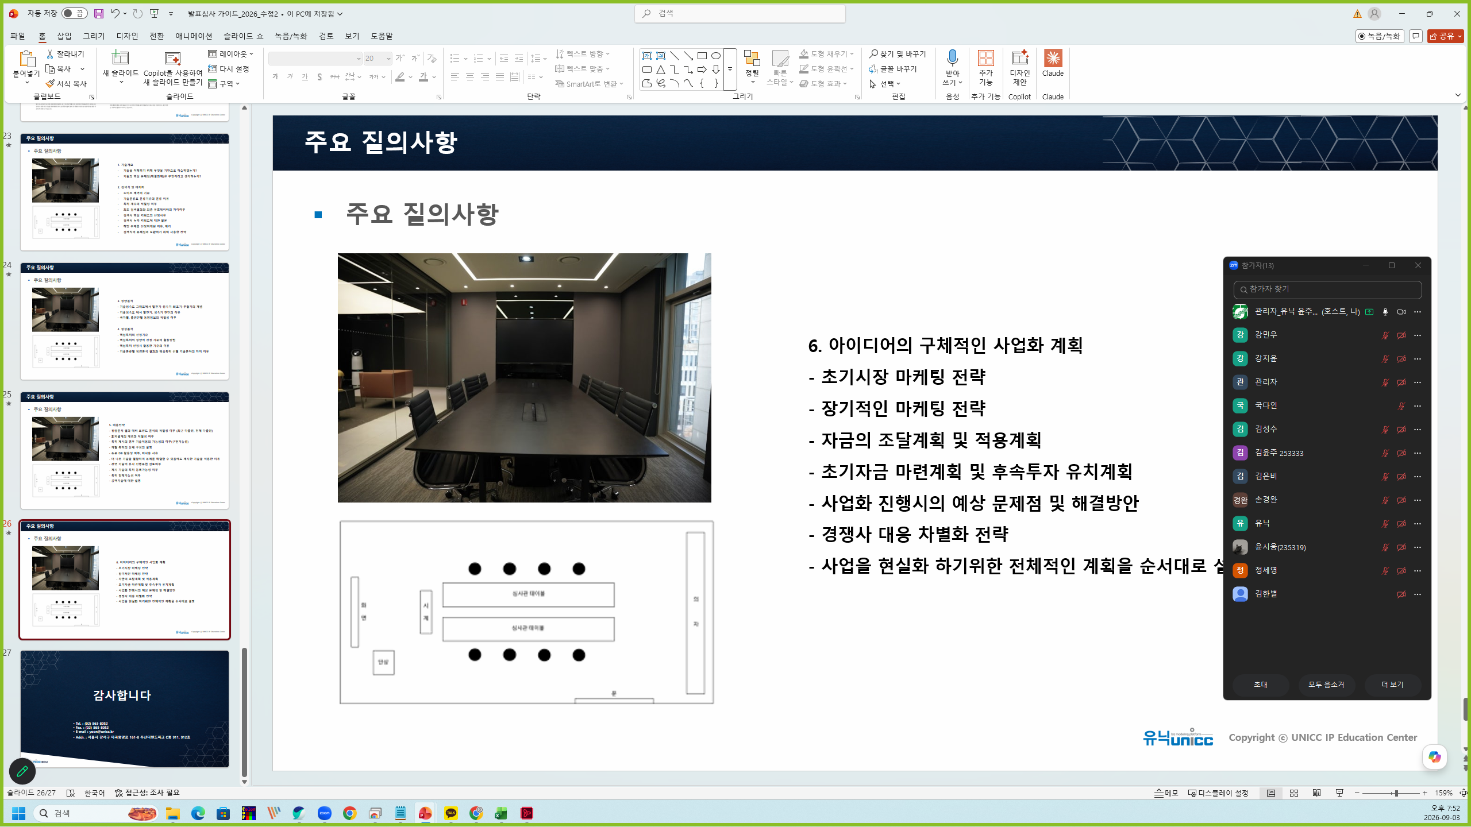Toggle AutoSave (자동 저장) switch

pyautogui.click(x=74, y=13)
